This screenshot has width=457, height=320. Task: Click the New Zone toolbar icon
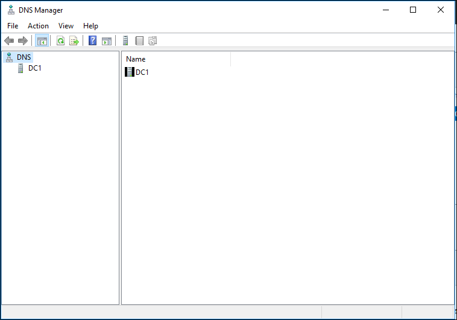click(139, 41)
